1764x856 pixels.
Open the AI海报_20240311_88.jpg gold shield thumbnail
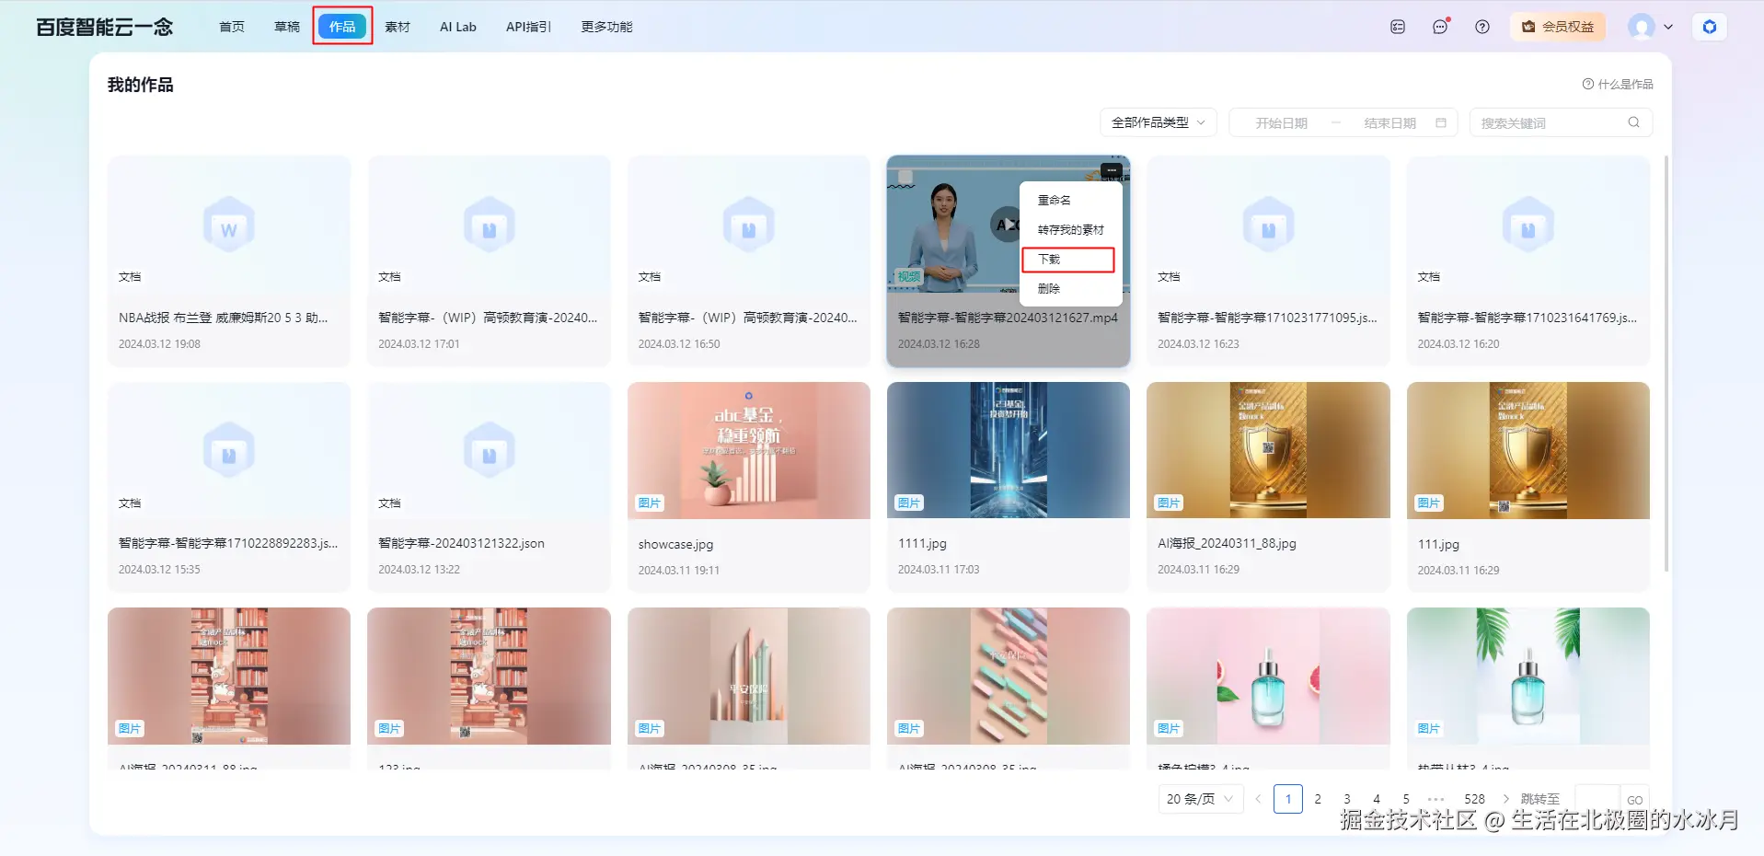click(x=1268, y=450)
